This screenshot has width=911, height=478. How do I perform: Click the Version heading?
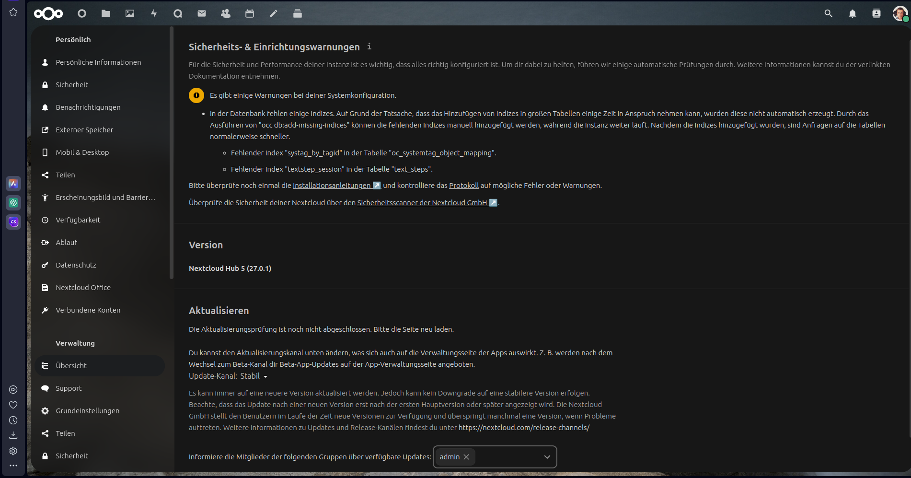(x=206, y=245)
